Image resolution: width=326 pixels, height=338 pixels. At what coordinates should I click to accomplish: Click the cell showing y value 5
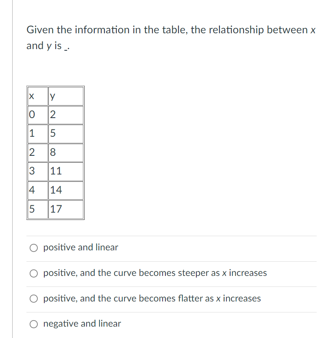66,133
